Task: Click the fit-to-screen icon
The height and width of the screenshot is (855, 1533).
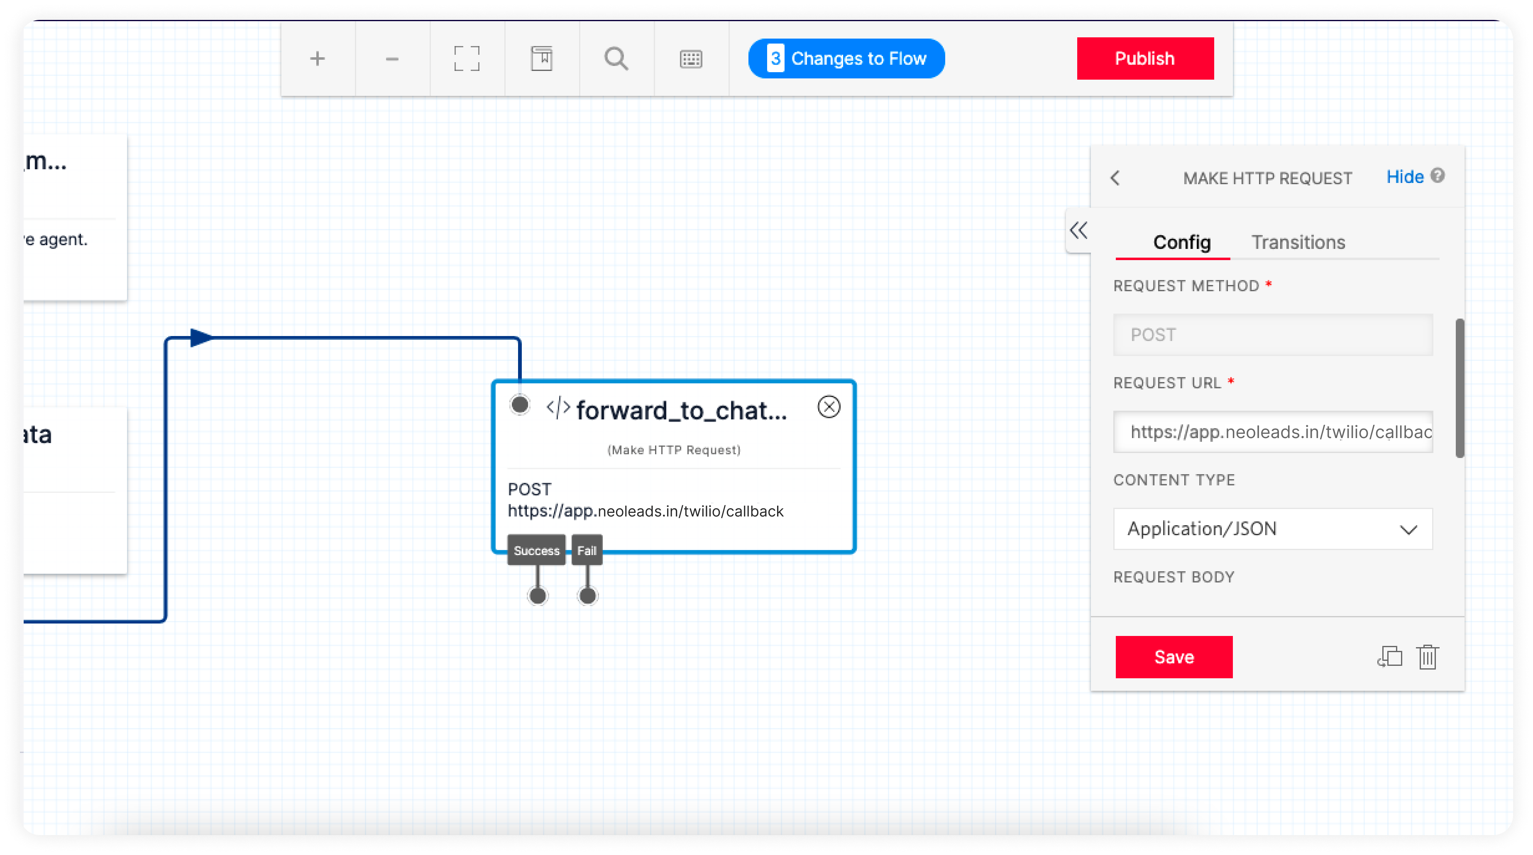Action: tap(466, 58)
